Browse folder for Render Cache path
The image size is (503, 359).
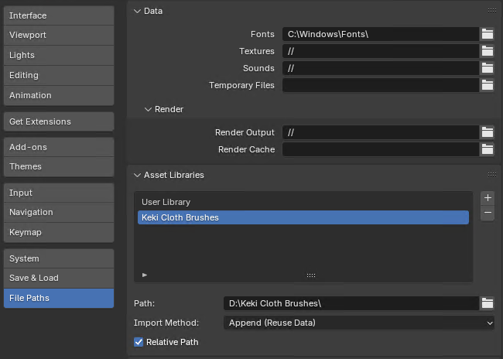point(487,149)
